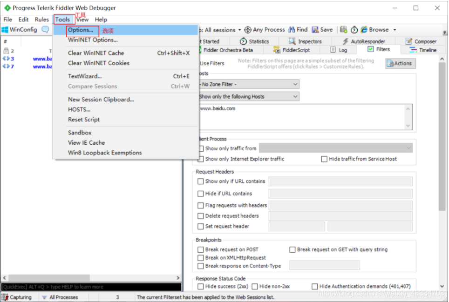Click the Any Process crosshair icon
Image resolution: width=449 pixels, height=302 pixels.
pyautogui.click(x=248, y=30)
